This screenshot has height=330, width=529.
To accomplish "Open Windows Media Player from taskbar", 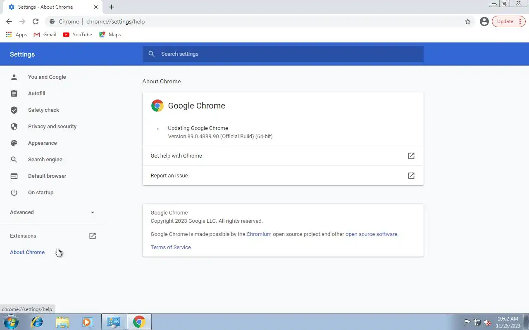I will [87, 322].
